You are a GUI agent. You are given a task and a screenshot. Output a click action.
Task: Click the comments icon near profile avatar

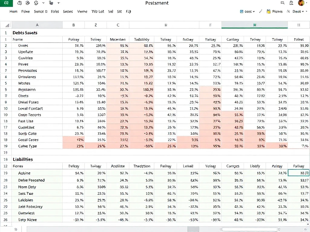[282, 3]
